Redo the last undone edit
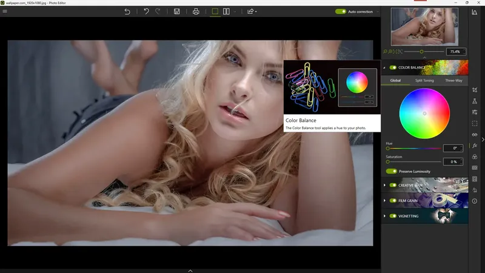Screen dimensions: 485x273 pos(158,12)
